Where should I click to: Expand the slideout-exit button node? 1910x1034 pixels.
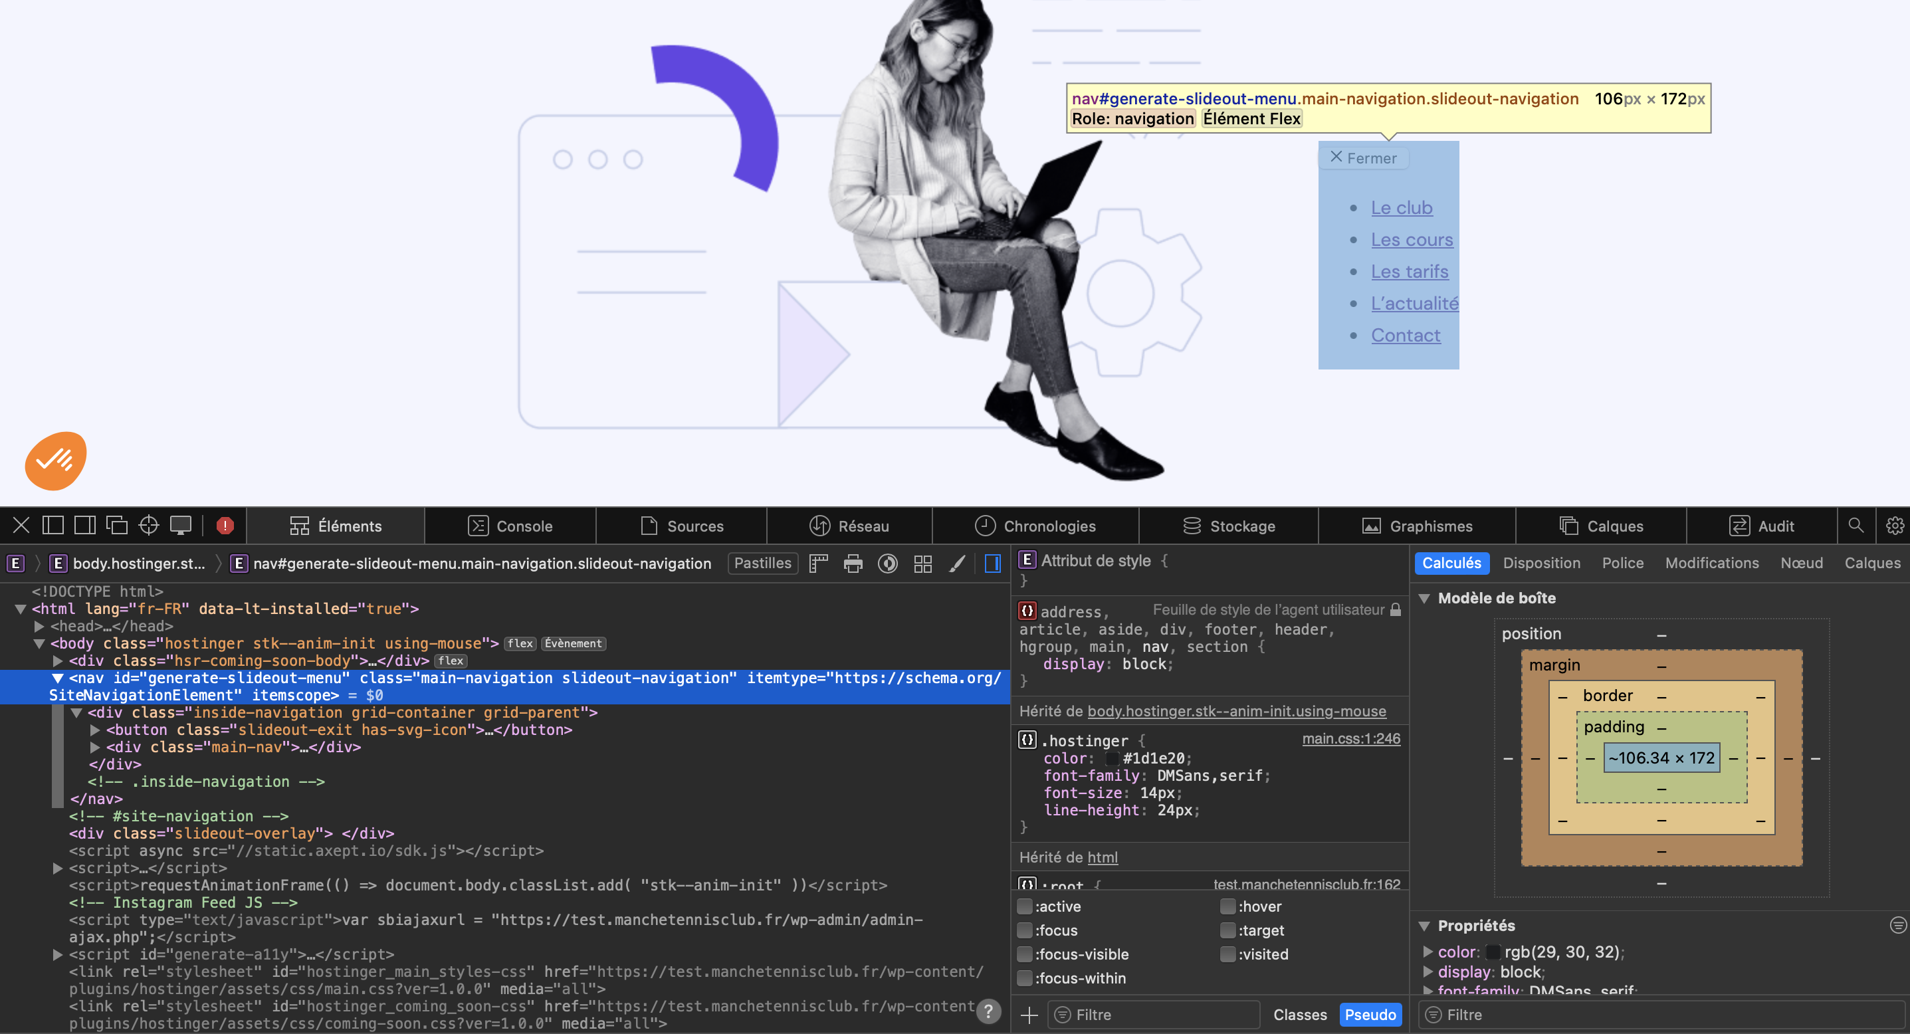pyautogui.click(x=95, y=730)
